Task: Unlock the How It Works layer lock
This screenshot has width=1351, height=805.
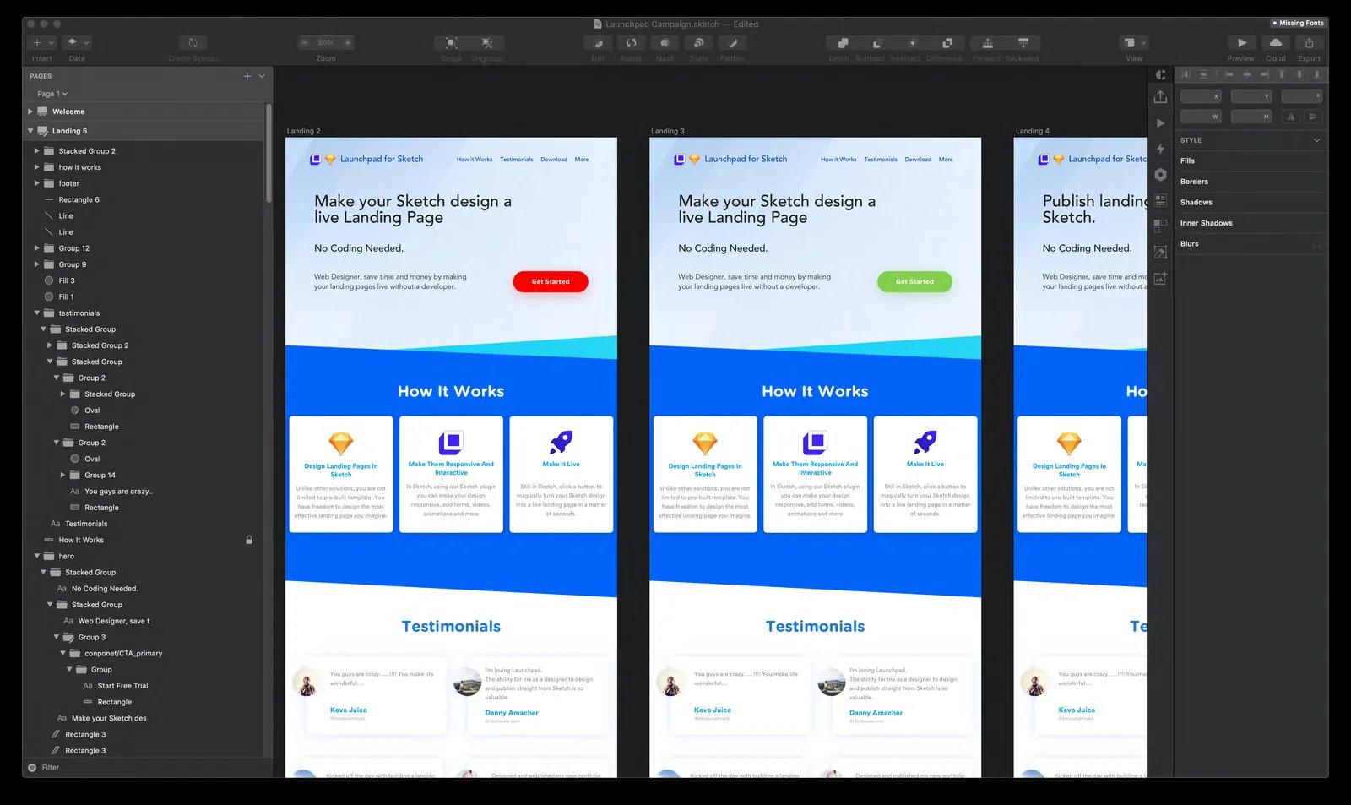Action: 249,540
